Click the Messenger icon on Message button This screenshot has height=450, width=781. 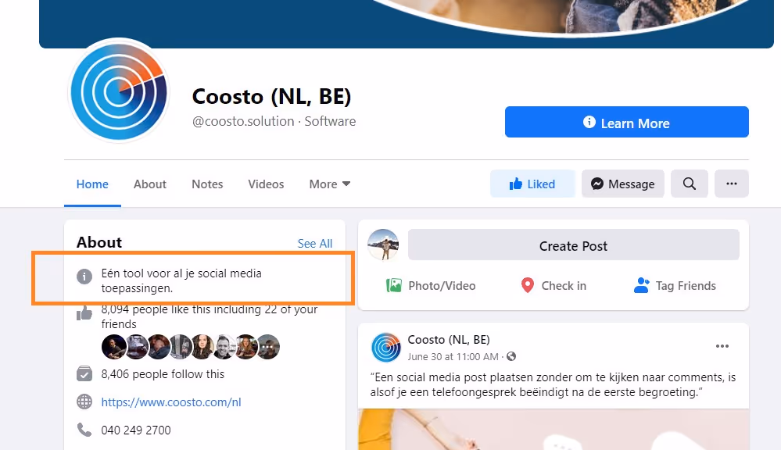click(x=597, y=184)
